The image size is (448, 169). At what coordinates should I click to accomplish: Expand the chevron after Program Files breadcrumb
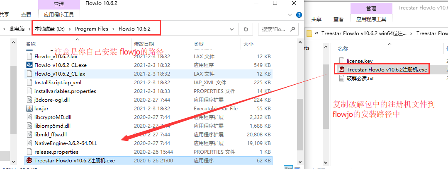point(113,29)
